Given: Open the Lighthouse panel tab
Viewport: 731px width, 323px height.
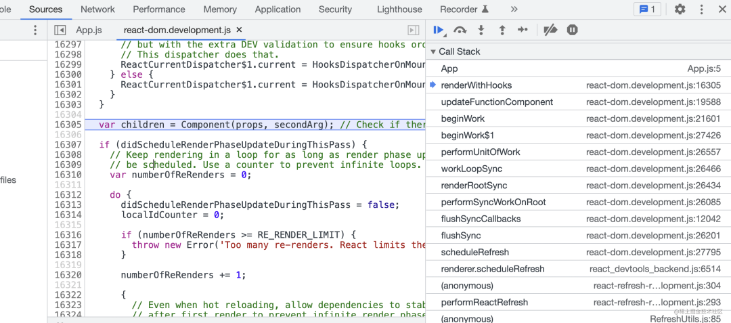Looking at the screenshot, I should pyautogui.click(x=399, y=9).
